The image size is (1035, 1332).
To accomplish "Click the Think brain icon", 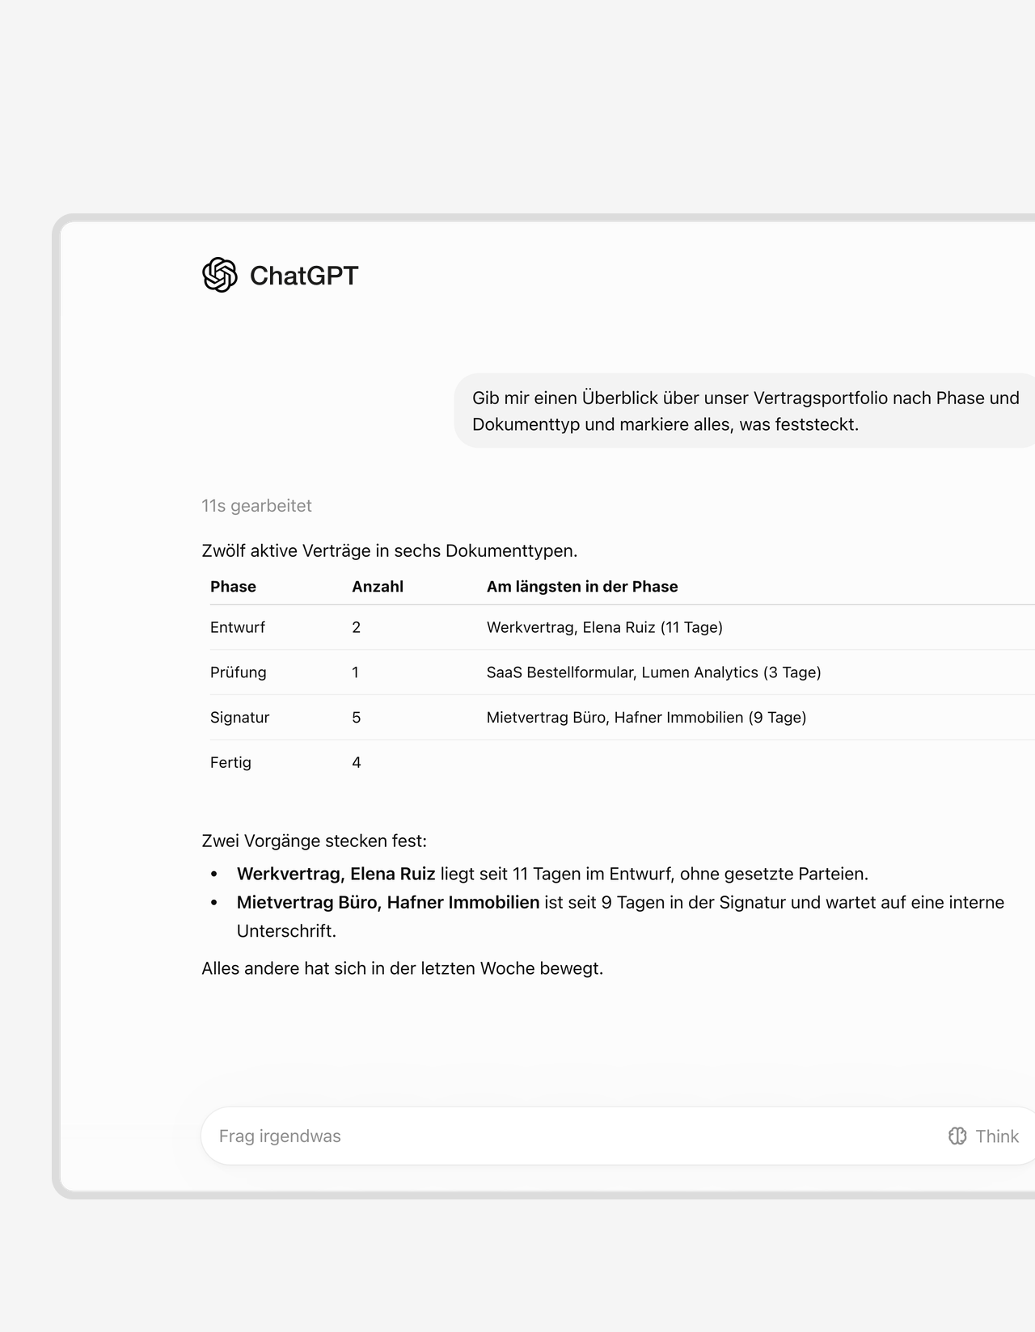I will 957,1136.
